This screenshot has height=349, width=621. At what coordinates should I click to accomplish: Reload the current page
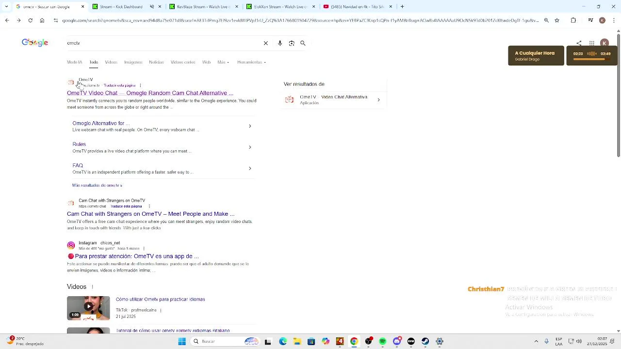(30, 20)
